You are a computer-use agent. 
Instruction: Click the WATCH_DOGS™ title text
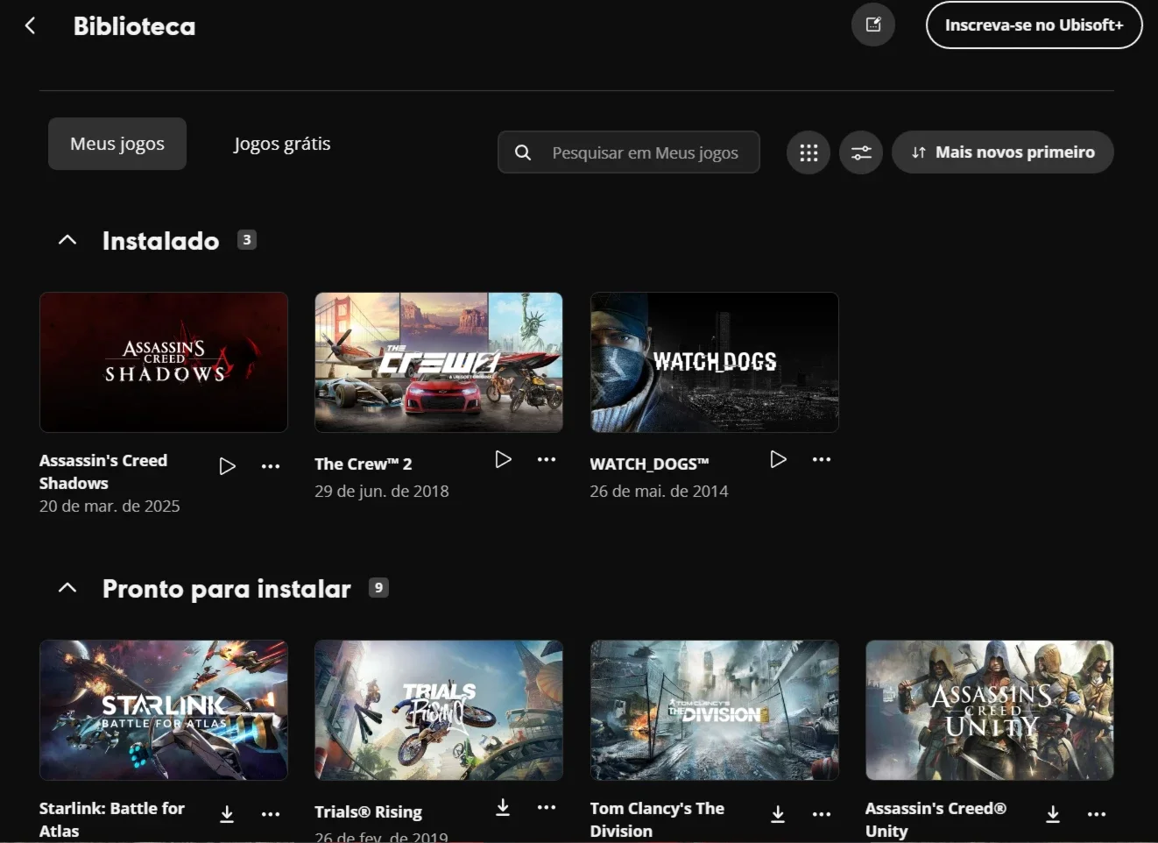click(649, 464)
